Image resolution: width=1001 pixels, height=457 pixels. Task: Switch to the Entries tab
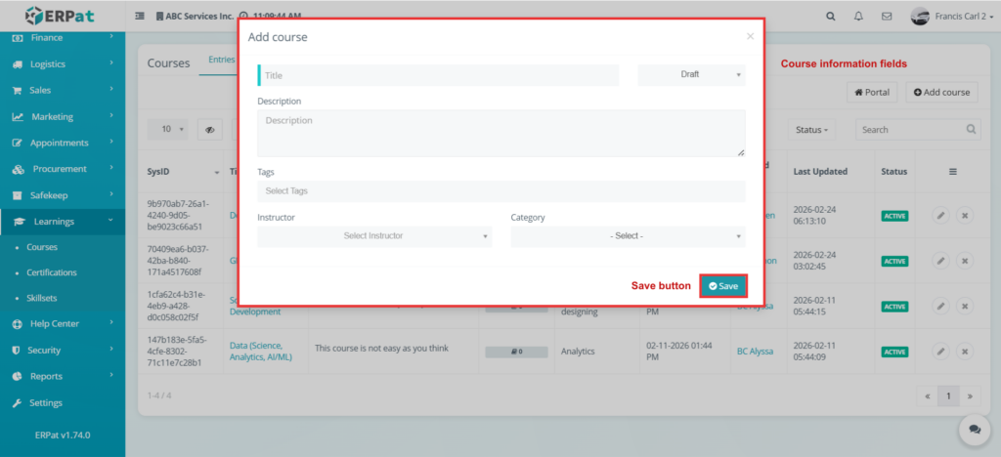pyautogui.click(x=222, y=60)
